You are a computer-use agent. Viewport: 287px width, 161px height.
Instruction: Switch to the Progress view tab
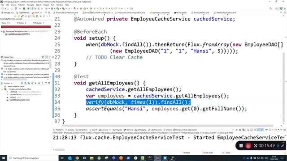coord(117,130)
